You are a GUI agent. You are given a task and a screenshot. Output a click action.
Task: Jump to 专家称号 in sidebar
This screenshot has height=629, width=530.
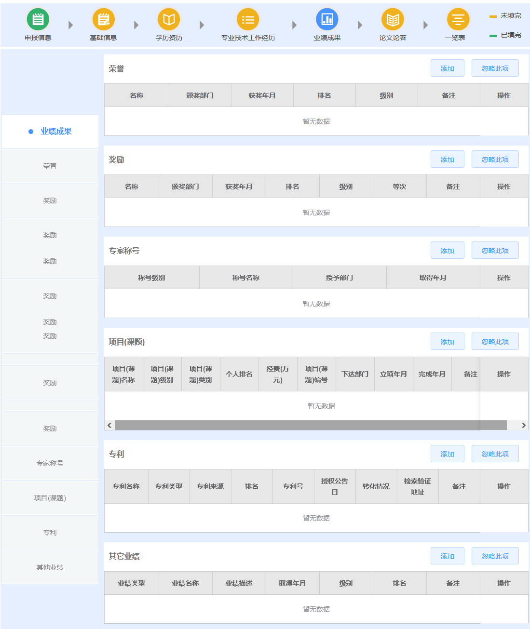(50, 463)
